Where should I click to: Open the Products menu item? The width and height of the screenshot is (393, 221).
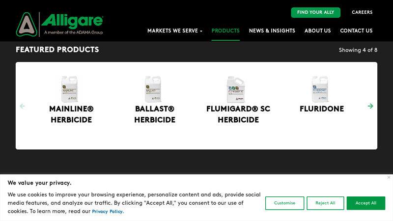(x=225, y=30)
